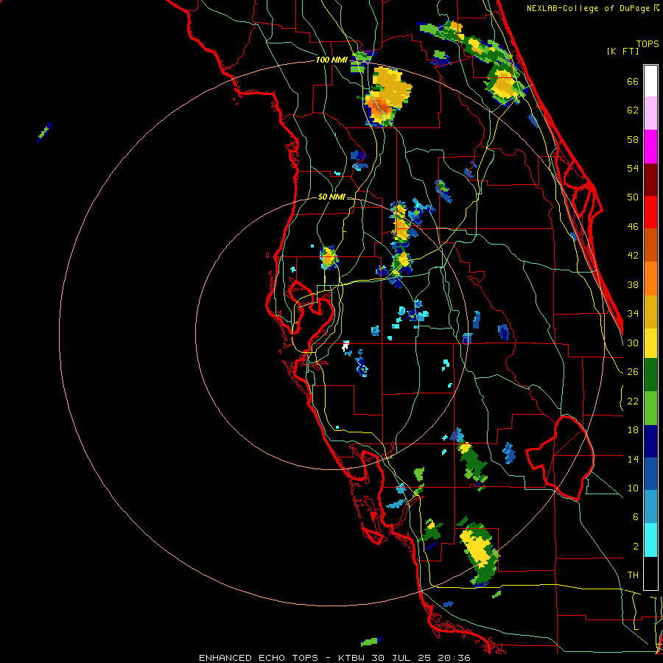
Task: Pick the light green legend swatch
Action: pos(650,408)
